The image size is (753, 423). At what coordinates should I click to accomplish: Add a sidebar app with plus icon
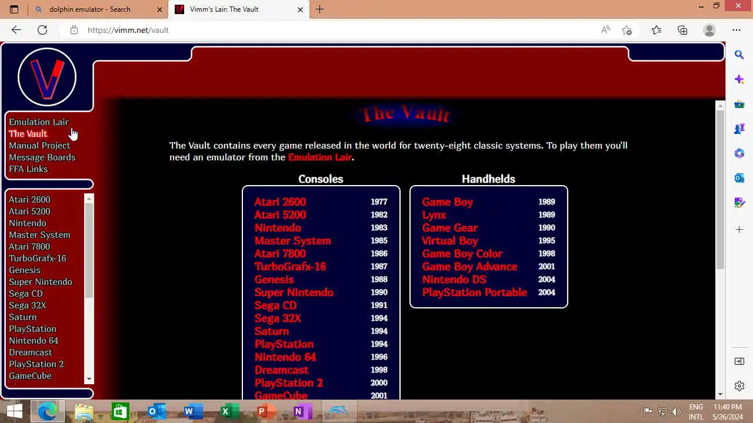tap(739, 229)
